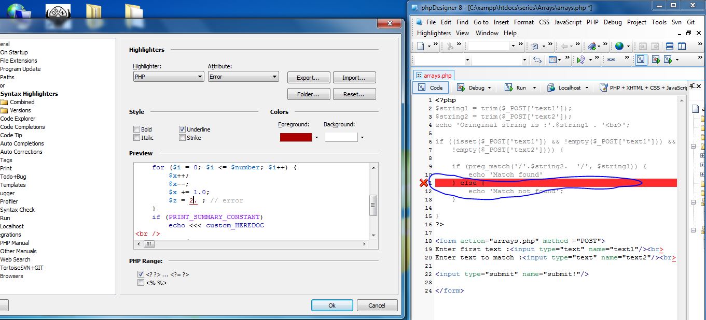Open the New file dropdown arrow

click(x=429, y=46)
